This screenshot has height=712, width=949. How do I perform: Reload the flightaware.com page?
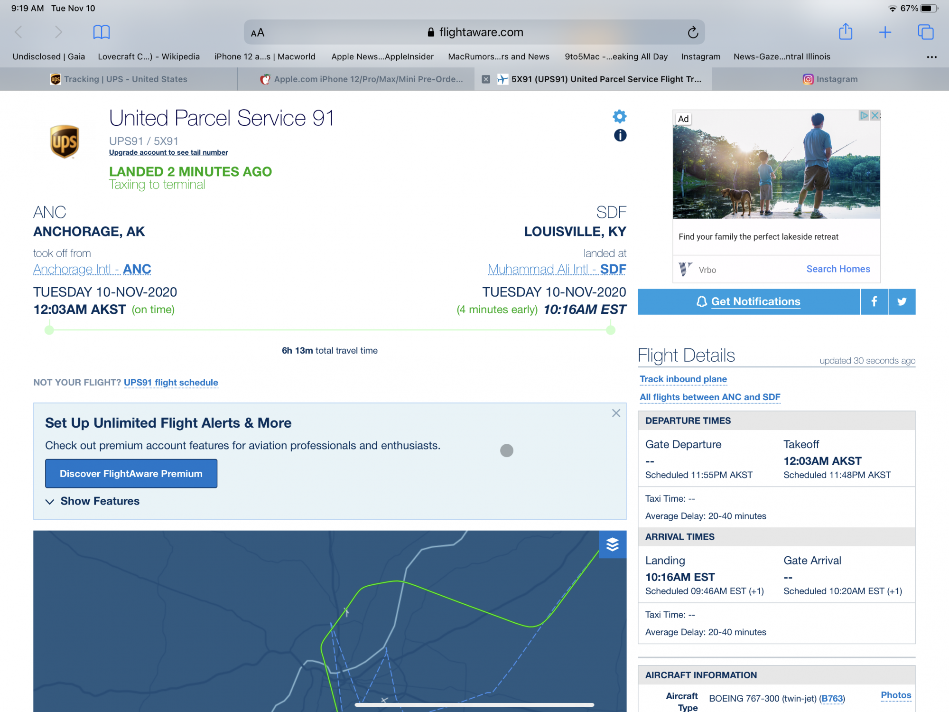[x=693, y=32]
